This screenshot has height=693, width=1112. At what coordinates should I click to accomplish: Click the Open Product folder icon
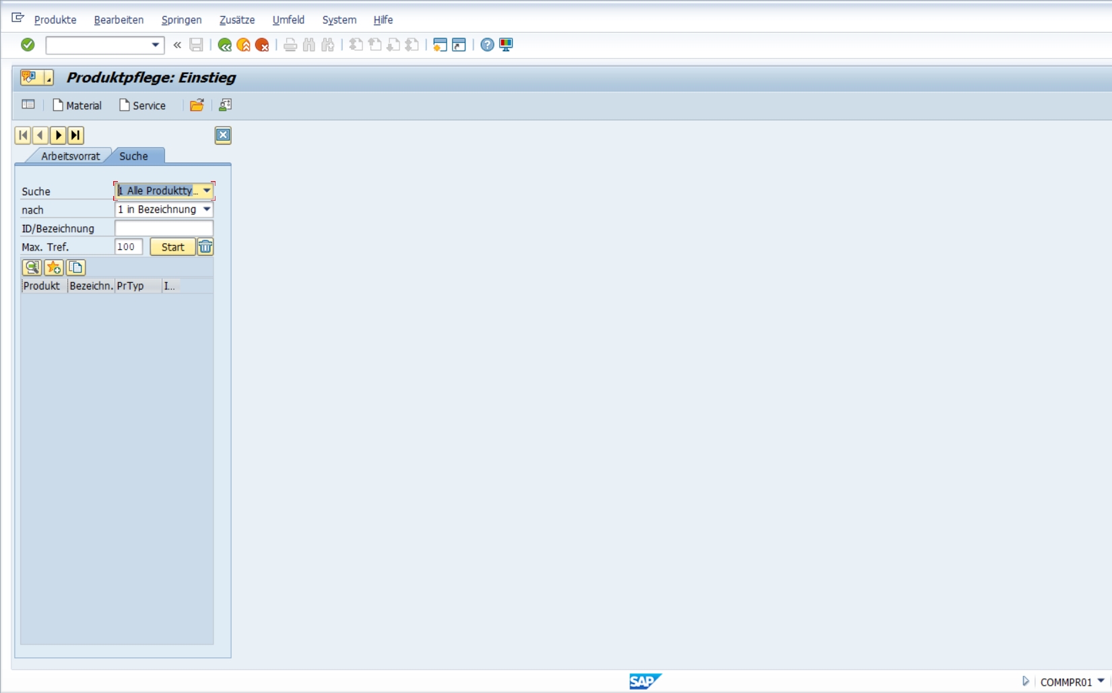pyautogui.click(x=197, y=105)
